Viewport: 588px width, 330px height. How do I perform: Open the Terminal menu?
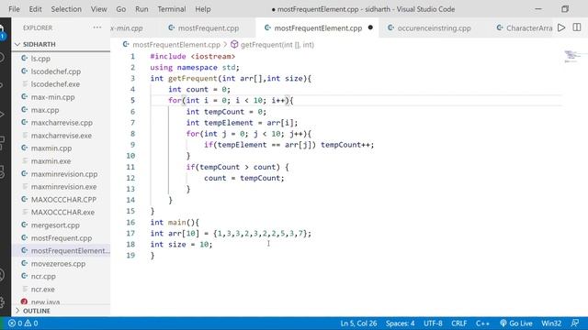pyautogui.click(x=172, y=9)
